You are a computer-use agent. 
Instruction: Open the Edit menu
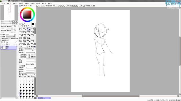click(9, 3)
